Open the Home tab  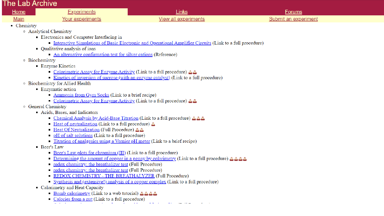(19, 12)
